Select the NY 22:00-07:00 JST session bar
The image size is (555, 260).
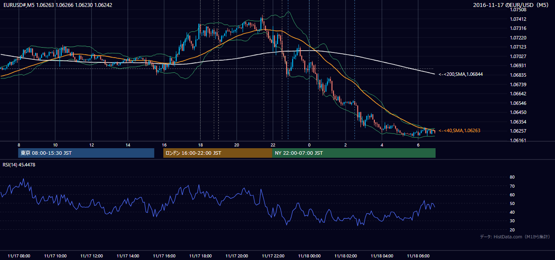click(354, 153)
